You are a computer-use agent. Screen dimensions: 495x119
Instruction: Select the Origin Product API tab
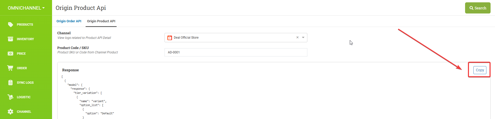(x=101, y=21)
